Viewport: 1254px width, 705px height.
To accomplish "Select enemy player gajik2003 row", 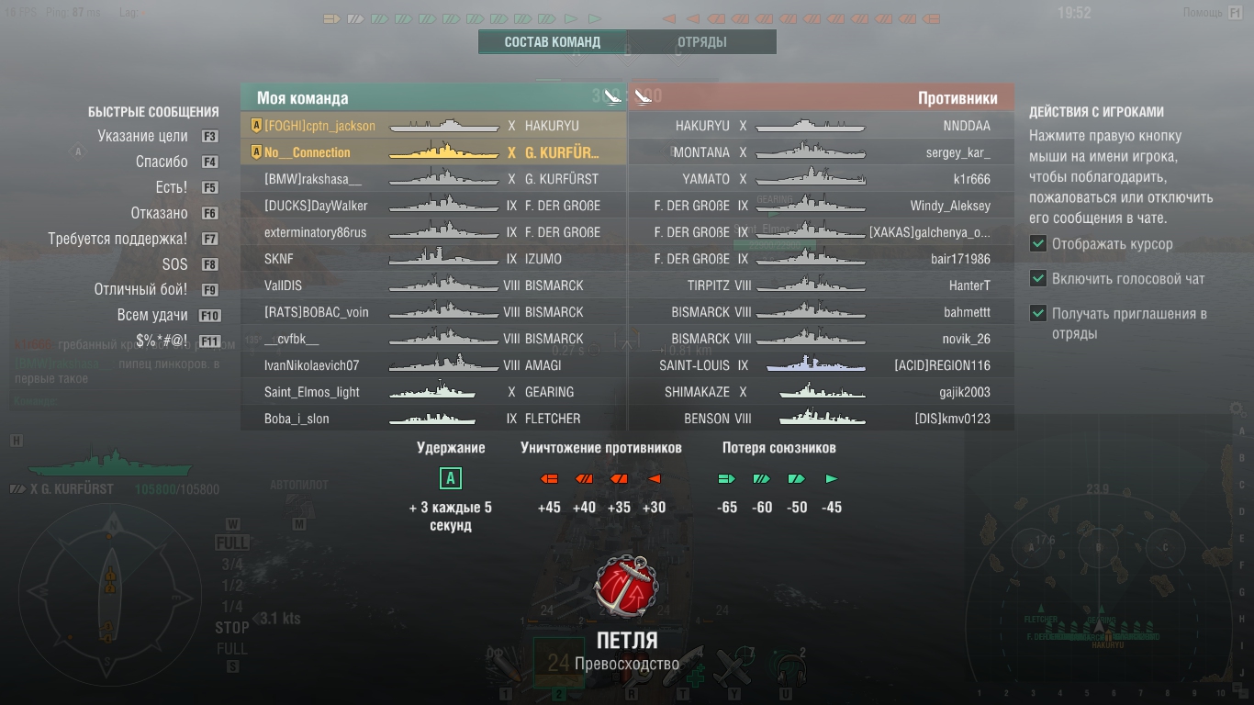I will 822,392.
